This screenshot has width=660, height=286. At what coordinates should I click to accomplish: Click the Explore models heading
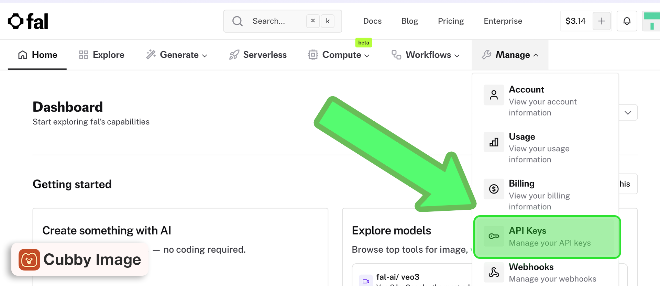(x=392, y=231)
